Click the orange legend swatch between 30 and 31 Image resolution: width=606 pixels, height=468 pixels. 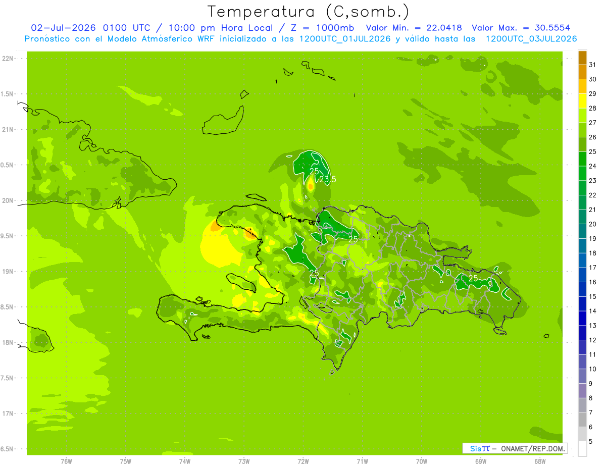[582, 72]
